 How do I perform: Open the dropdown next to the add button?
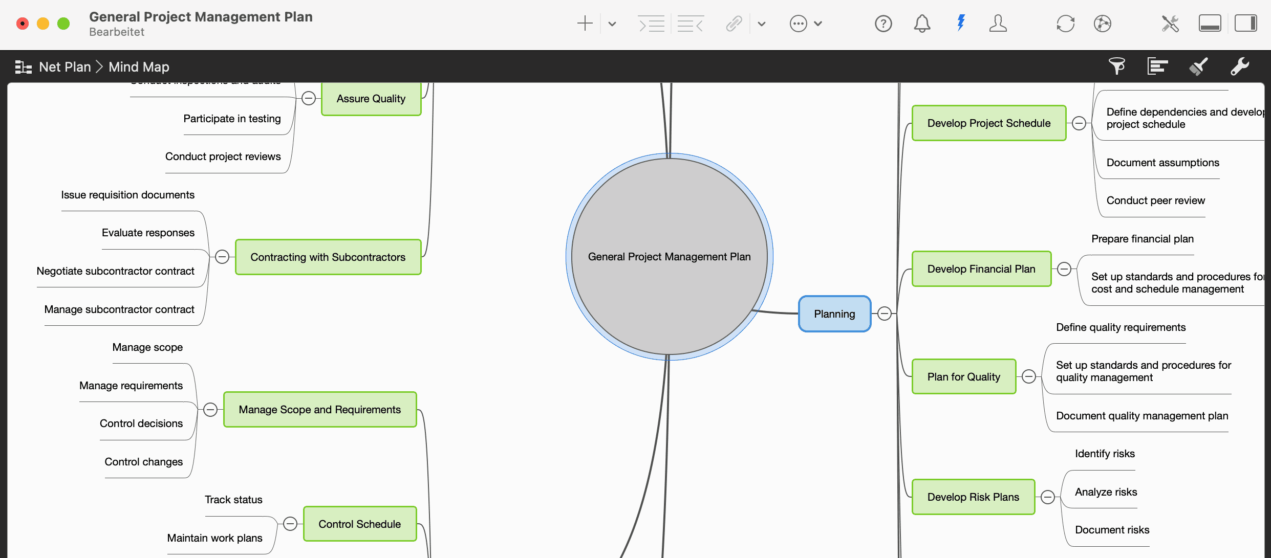tap(612, 24)
